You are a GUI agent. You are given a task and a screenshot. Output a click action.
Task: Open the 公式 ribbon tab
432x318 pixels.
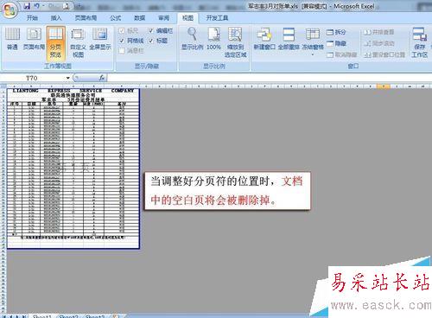[x=116, y=18]
